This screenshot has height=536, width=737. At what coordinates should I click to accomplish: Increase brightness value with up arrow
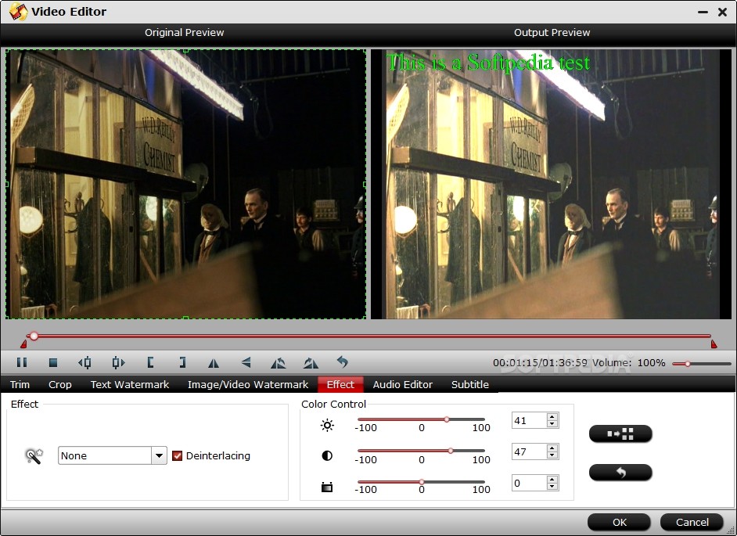pos(552,416)
